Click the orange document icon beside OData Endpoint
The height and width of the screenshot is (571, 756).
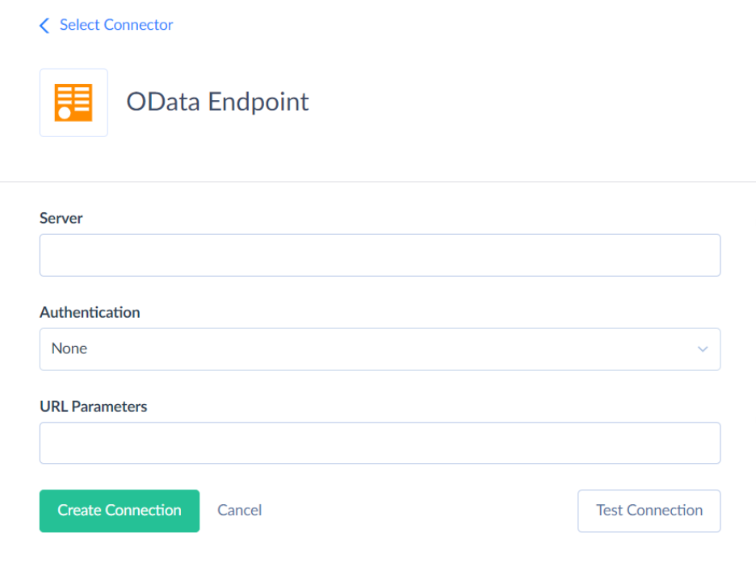pos(73,102)
